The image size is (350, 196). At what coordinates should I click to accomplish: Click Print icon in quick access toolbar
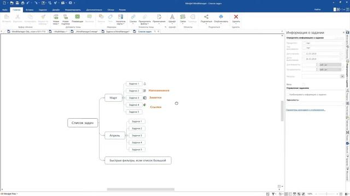pos(23,3)
